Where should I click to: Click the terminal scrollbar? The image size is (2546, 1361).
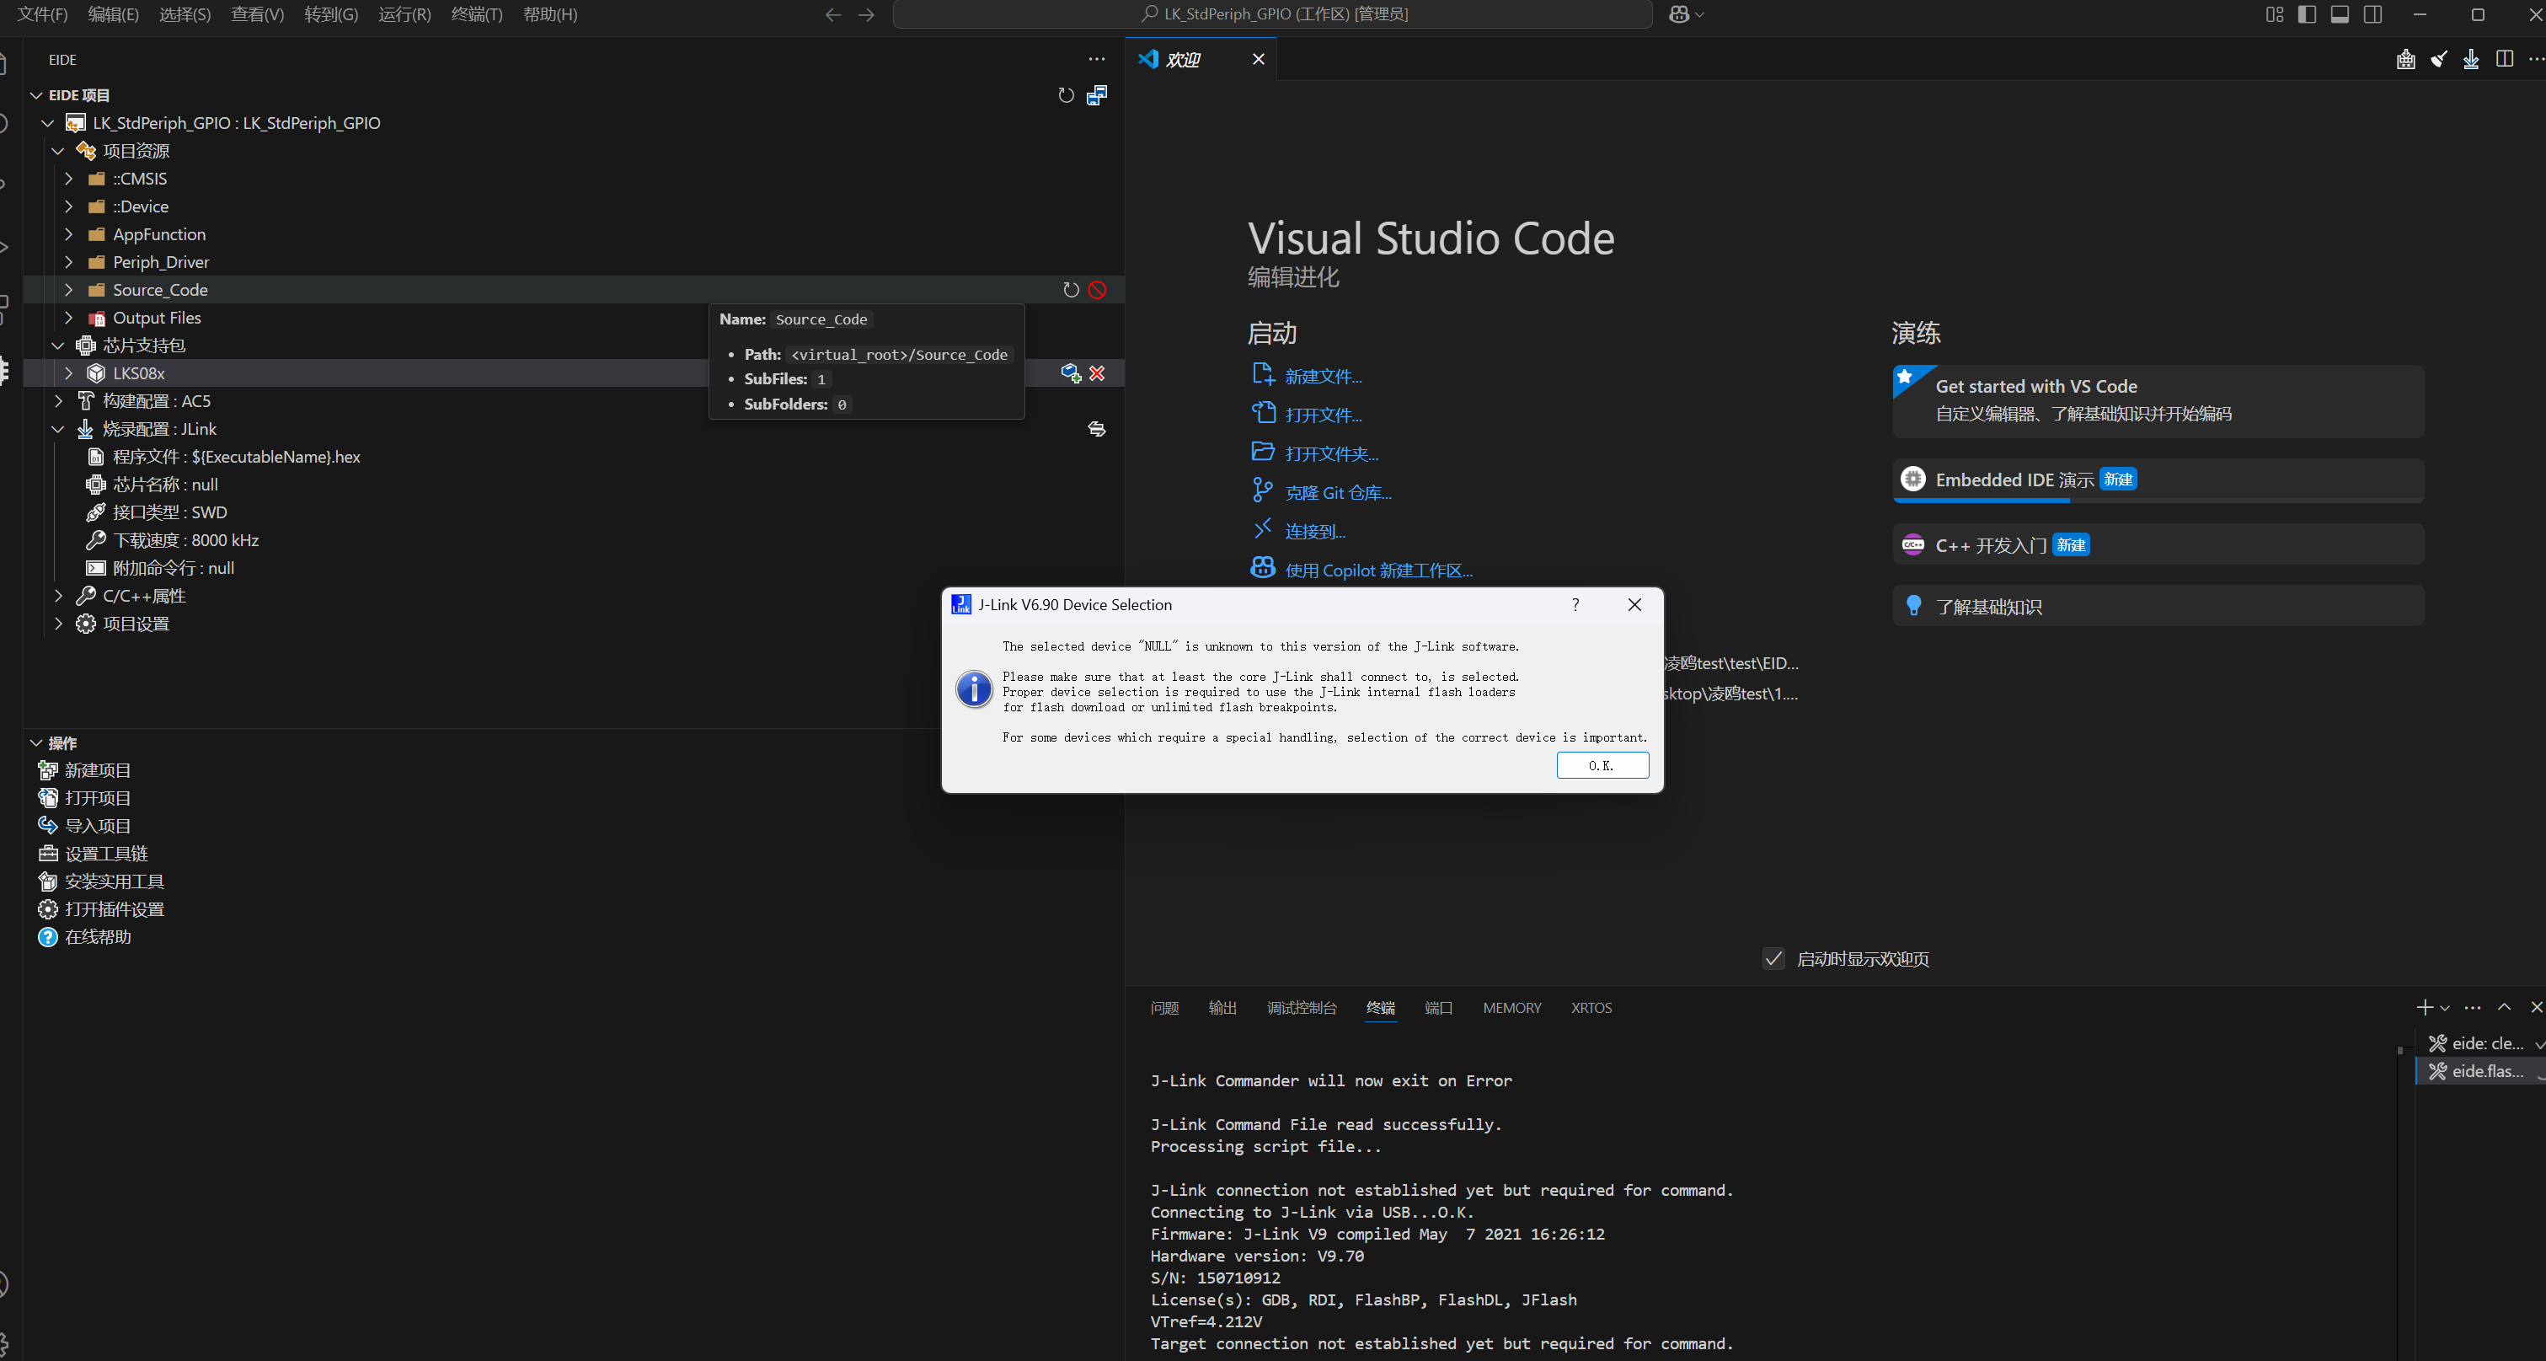[2399, 1051]
